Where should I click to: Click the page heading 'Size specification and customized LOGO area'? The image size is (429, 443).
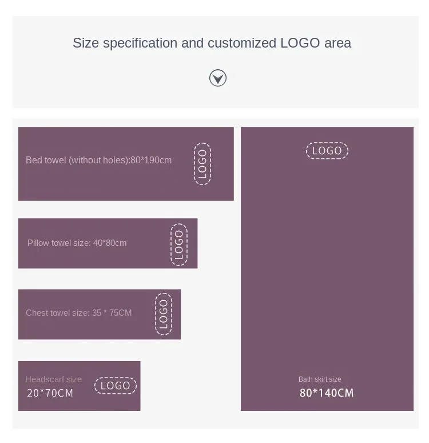pos(212,43)
